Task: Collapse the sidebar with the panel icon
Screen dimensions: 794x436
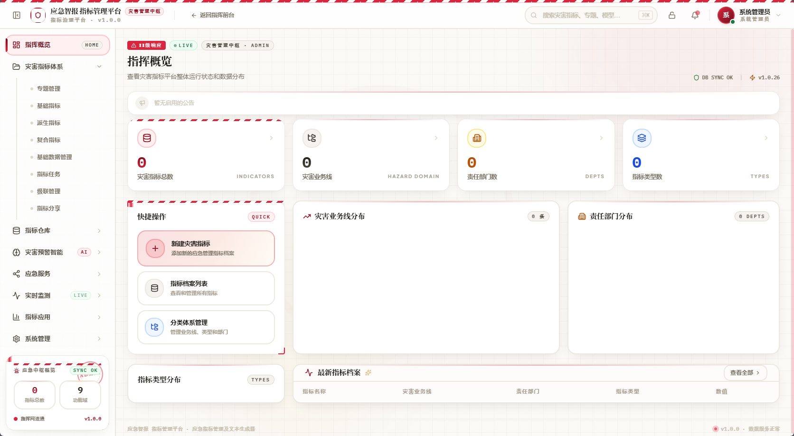Action: pos(17,15)
